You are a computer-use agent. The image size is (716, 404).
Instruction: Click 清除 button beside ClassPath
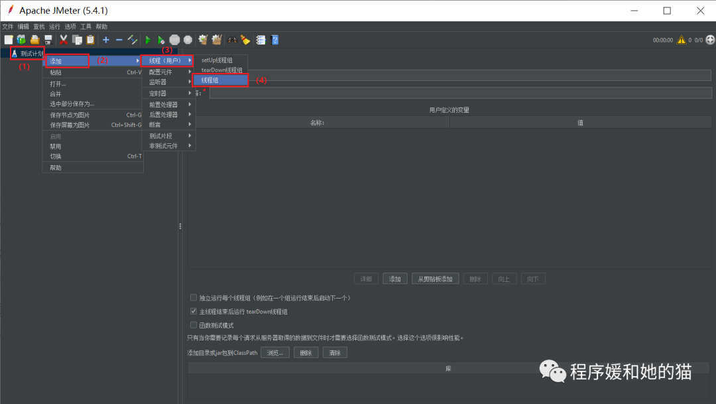point(335,353)
